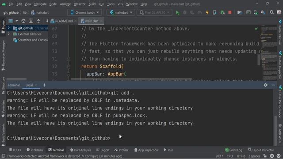Open the main.dart run configuration dropdown
Screen dimensions: 283x159
(x=121, y=12)
